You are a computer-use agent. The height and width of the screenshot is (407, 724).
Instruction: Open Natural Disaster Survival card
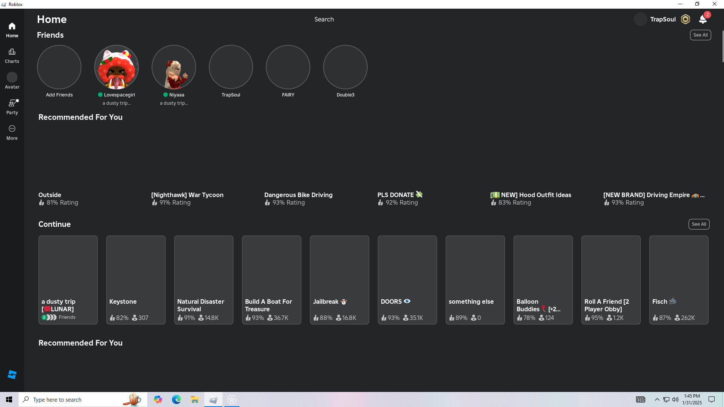pos(204,280)
